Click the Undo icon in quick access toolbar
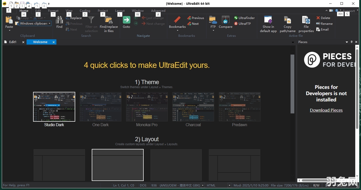The image size is (361, 190). pos(36,3)
